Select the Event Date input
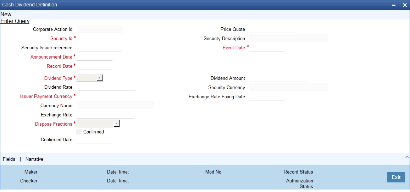Viewport: 410px width, 192px height. (267, 48)
